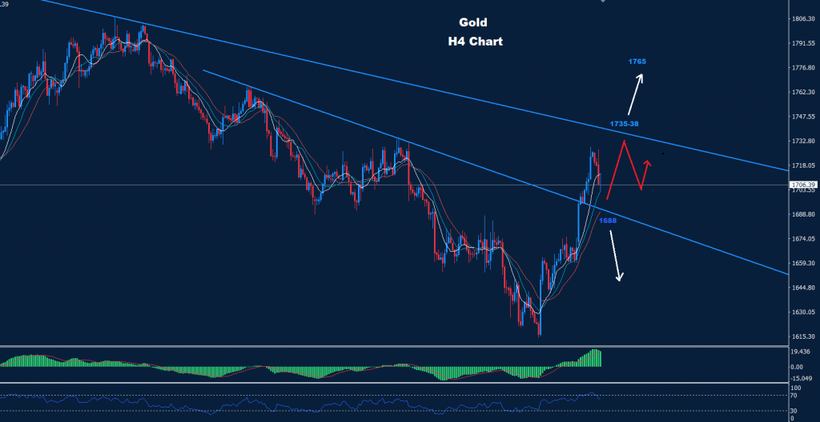Click the "H4 Chart" timeframe label
Image resolution: width=820 pixels, height=422 pixels.
coord(476,42)
